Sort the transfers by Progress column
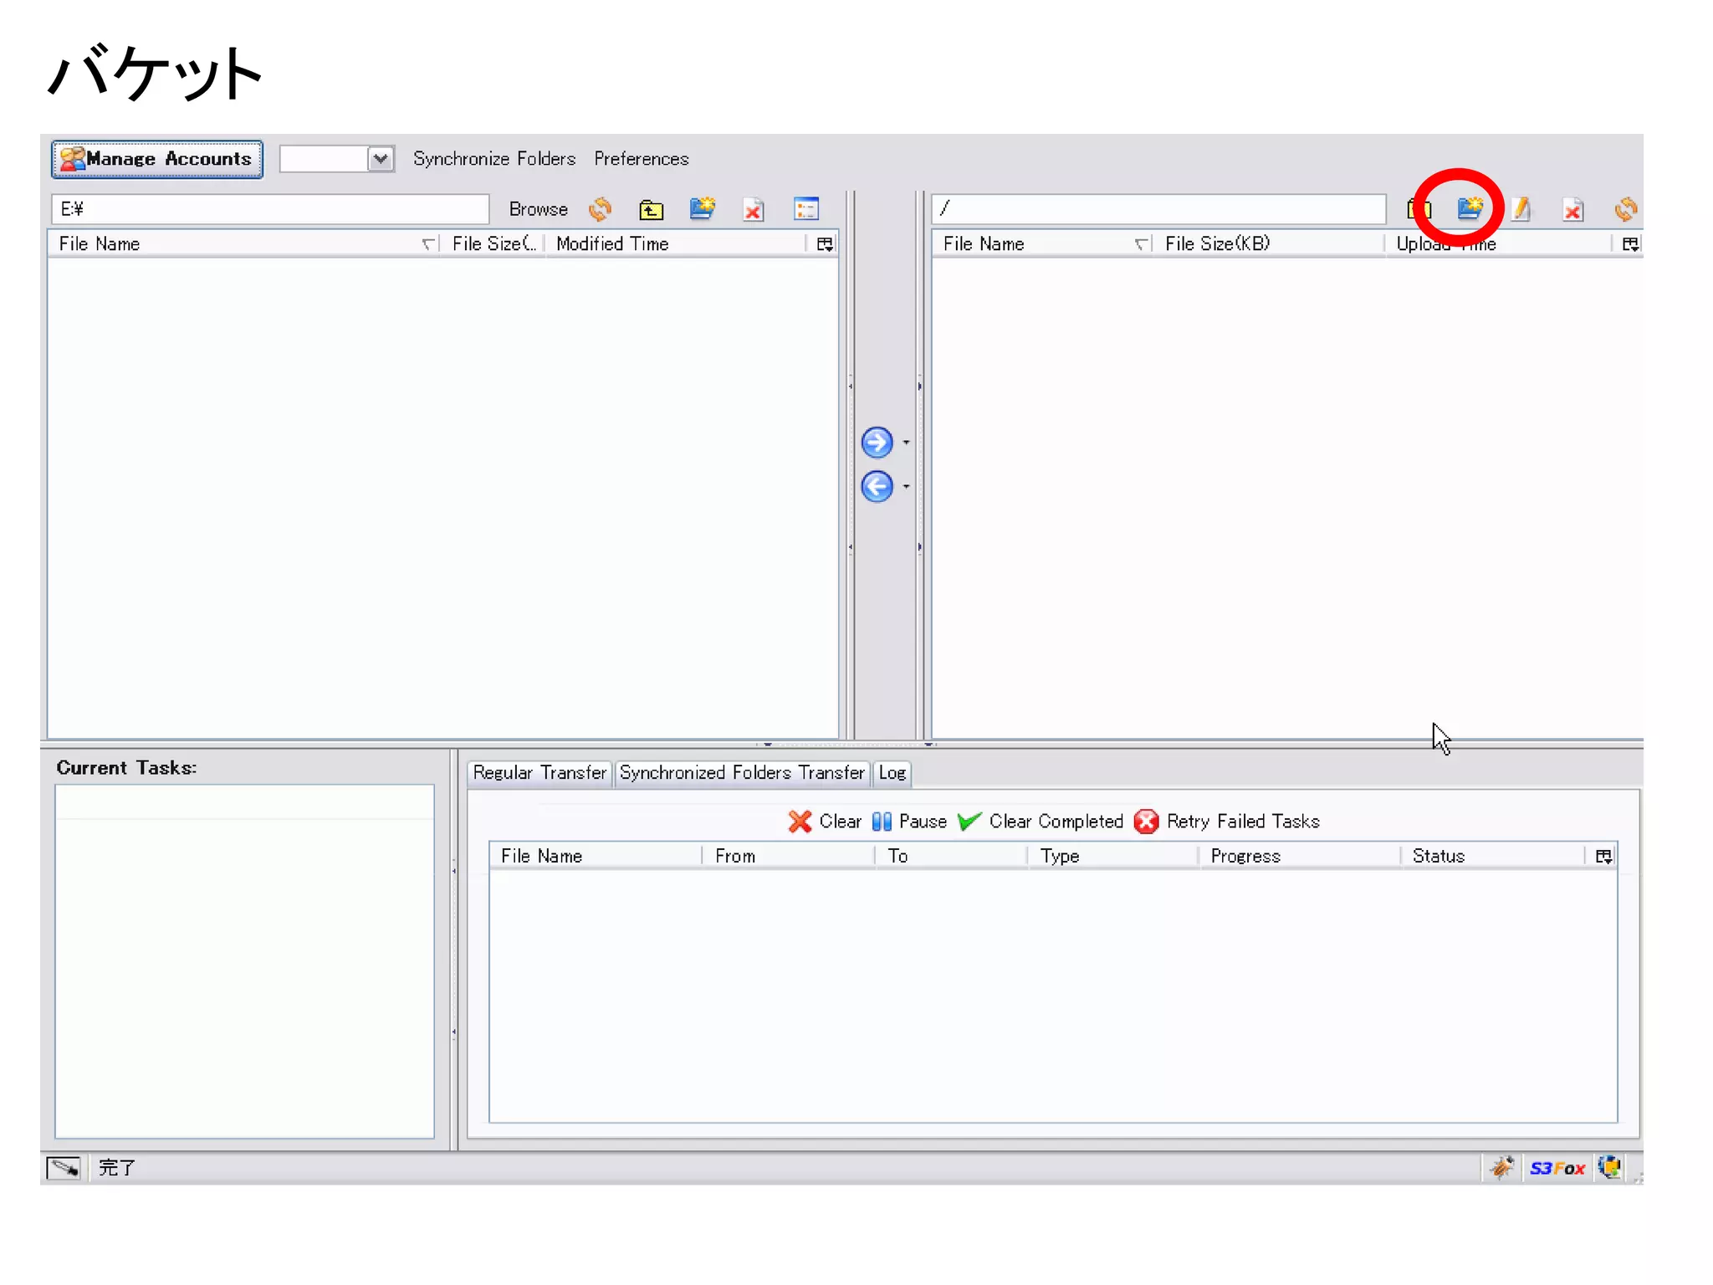The image size is (1713, 1285). pos(1300,857)
